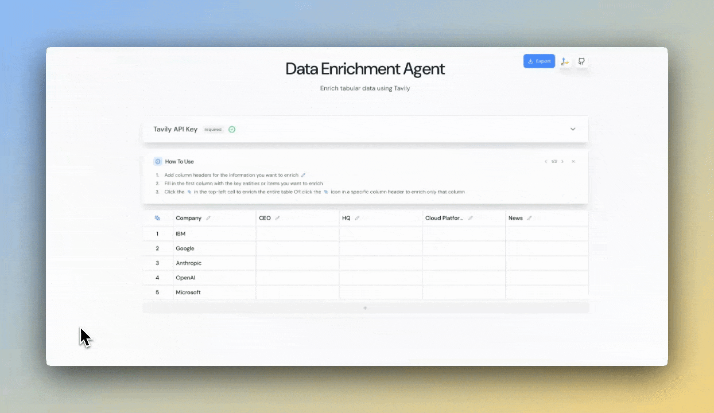Rename HQ column using its pencil icon

pos(357,218)
